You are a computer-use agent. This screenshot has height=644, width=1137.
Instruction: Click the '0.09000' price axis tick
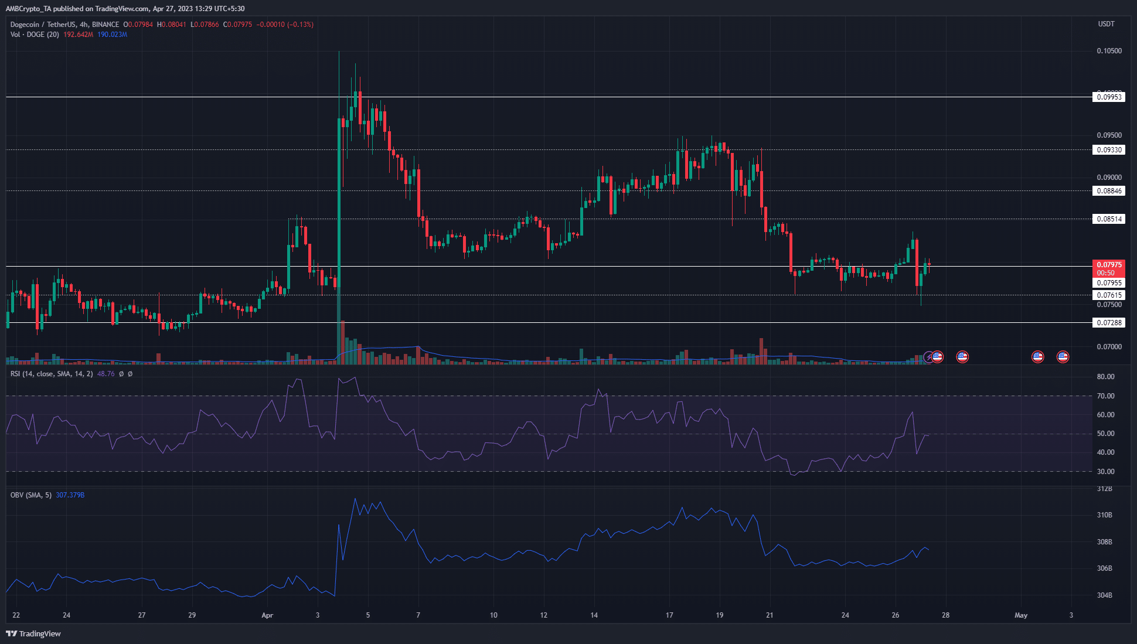[x=1109, y=178]
